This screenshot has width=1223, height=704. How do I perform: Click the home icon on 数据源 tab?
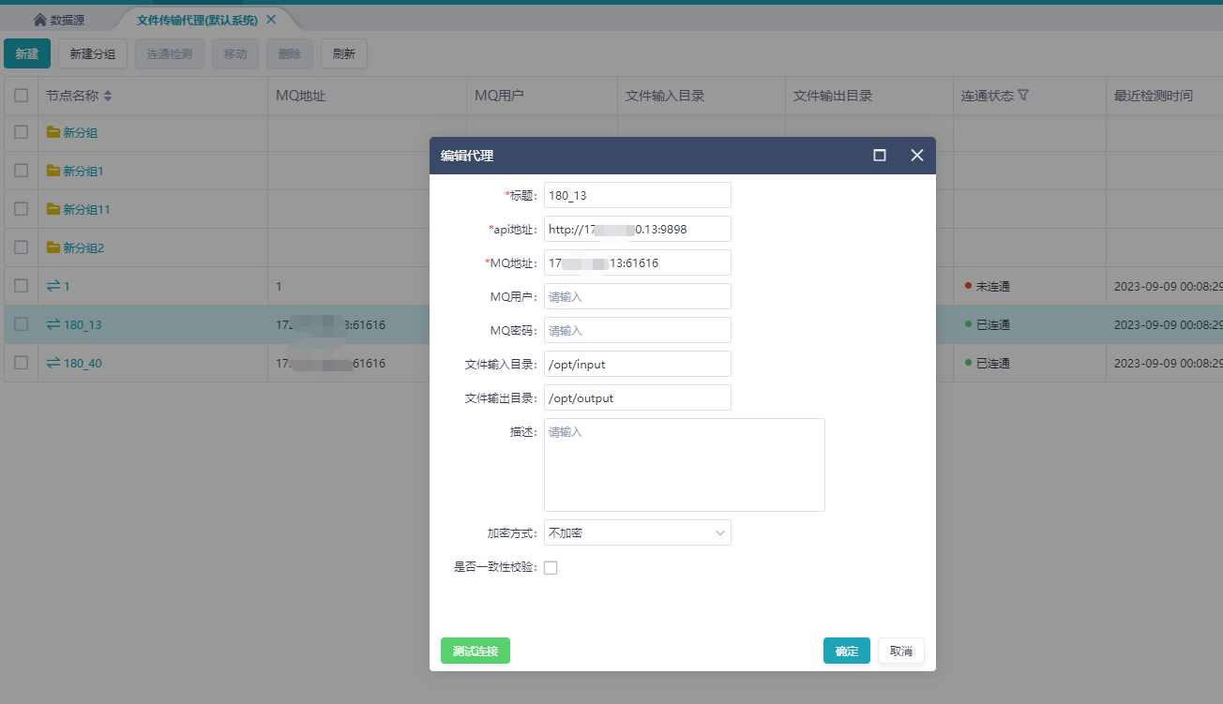(x=39, y=20)
